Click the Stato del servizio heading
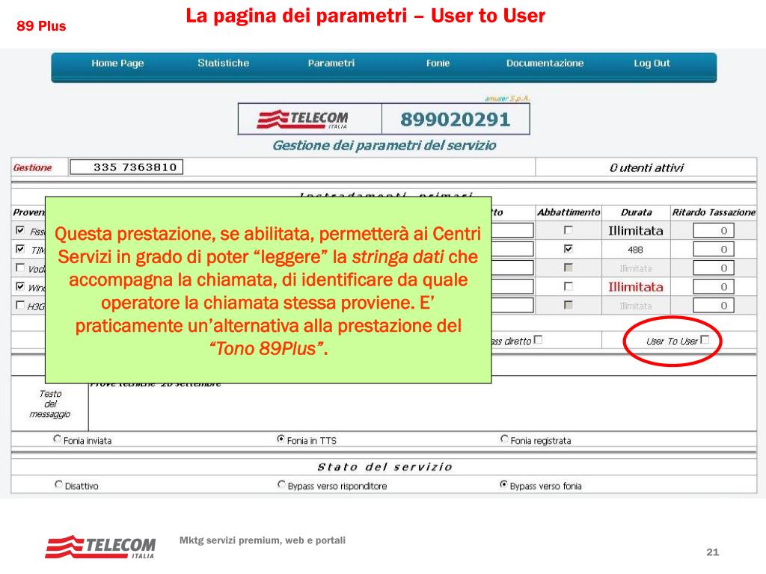Image resolution: width=766 pixels, height=574 pixels. (384, 467)
